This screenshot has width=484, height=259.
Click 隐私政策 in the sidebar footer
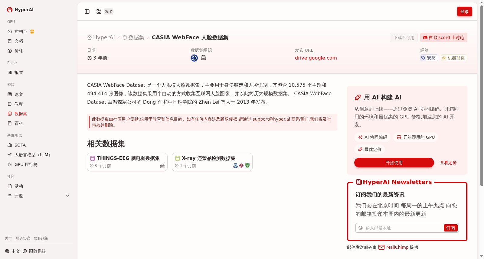click(x=41, y=238)
